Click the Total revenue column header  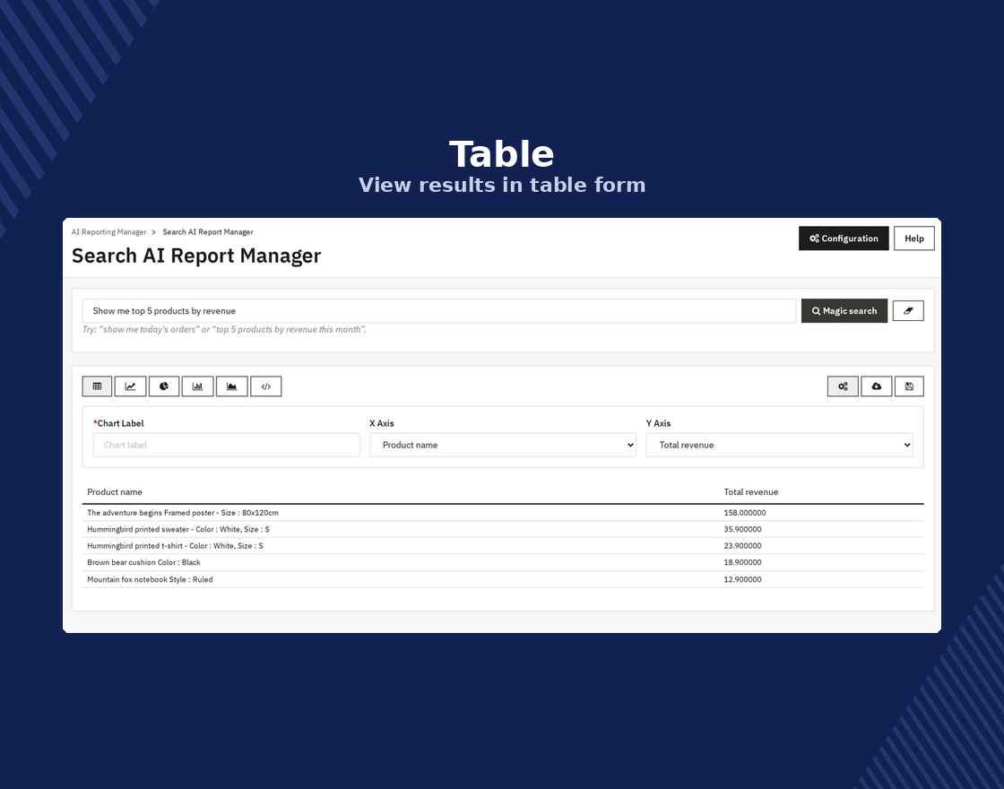[x=751, y=492]
